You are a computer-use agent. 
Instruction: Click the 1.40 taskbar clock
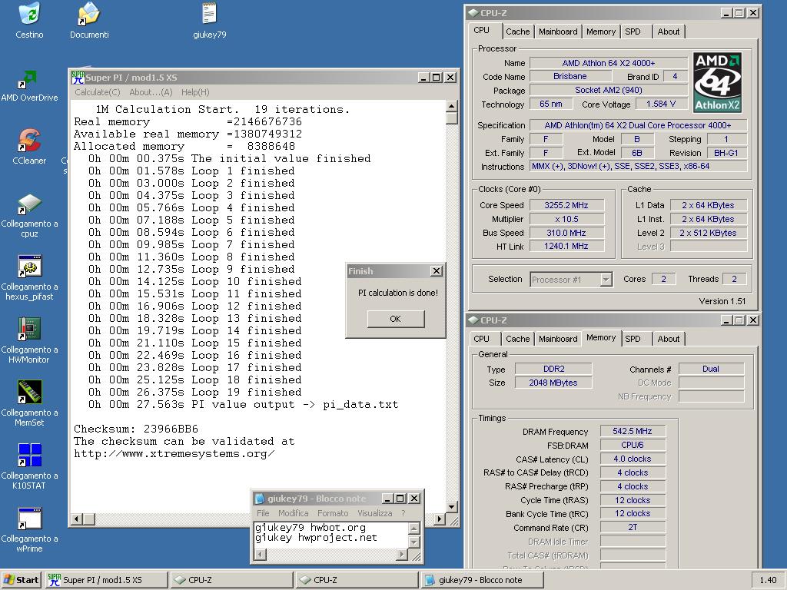point(768,580)
